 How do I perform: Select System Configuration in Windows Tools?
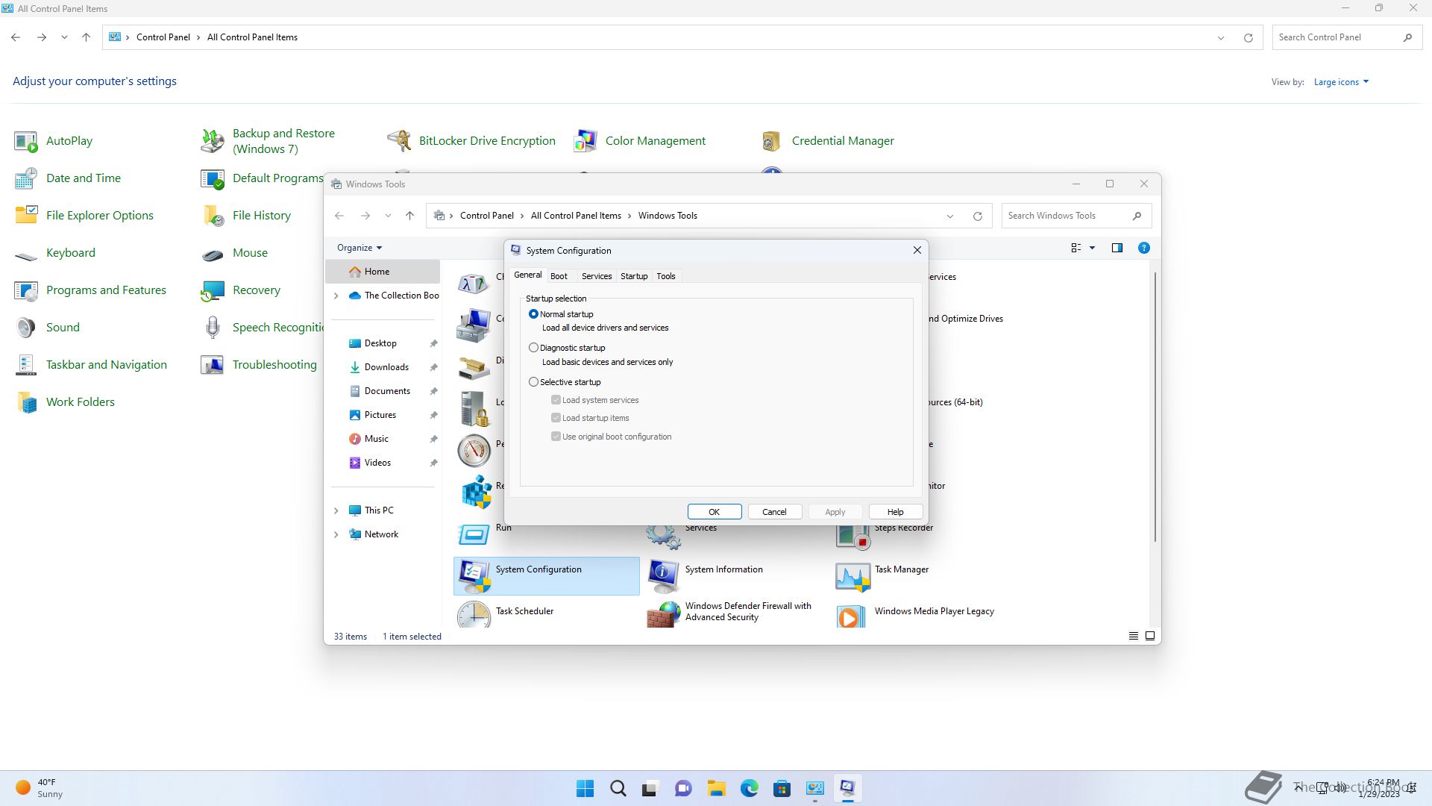(x=547, y=575)
